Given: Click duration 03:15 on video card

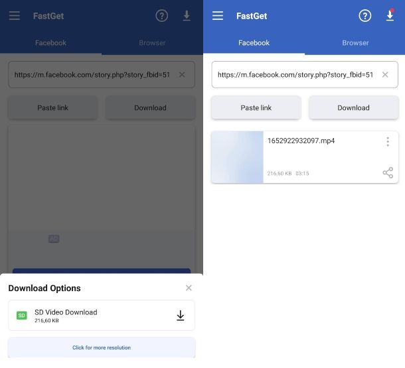Looking at the screenshot, I should pos(302,173).
